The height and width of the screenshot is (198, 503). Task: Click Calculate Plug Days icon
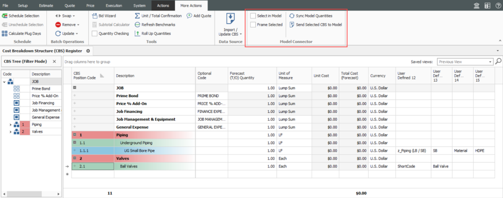(x=5, y=33)
